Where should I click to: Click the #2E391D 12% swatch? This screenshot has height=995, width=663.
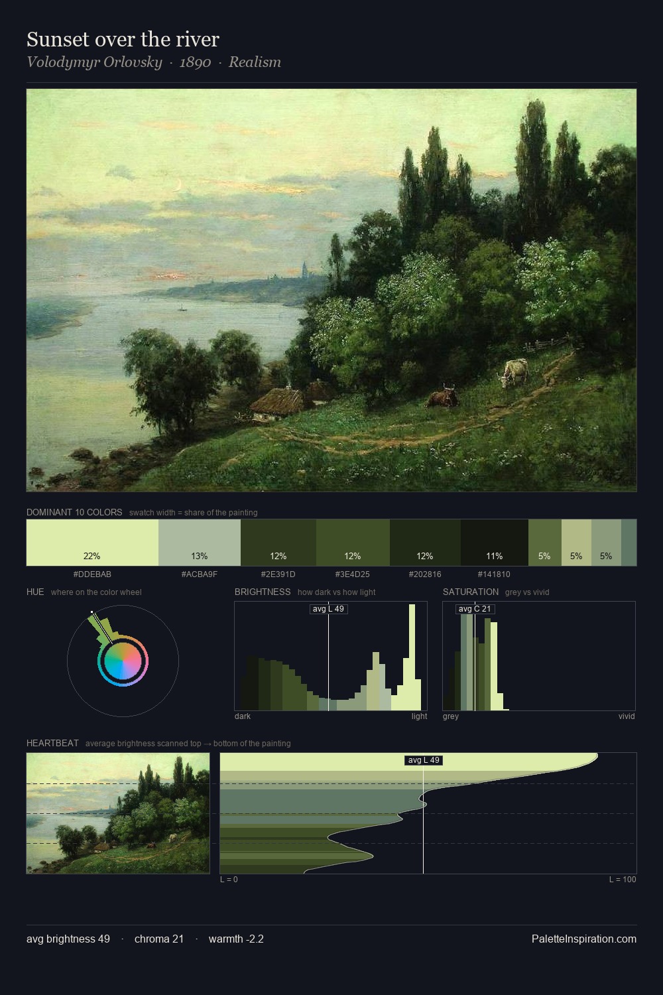278,543
